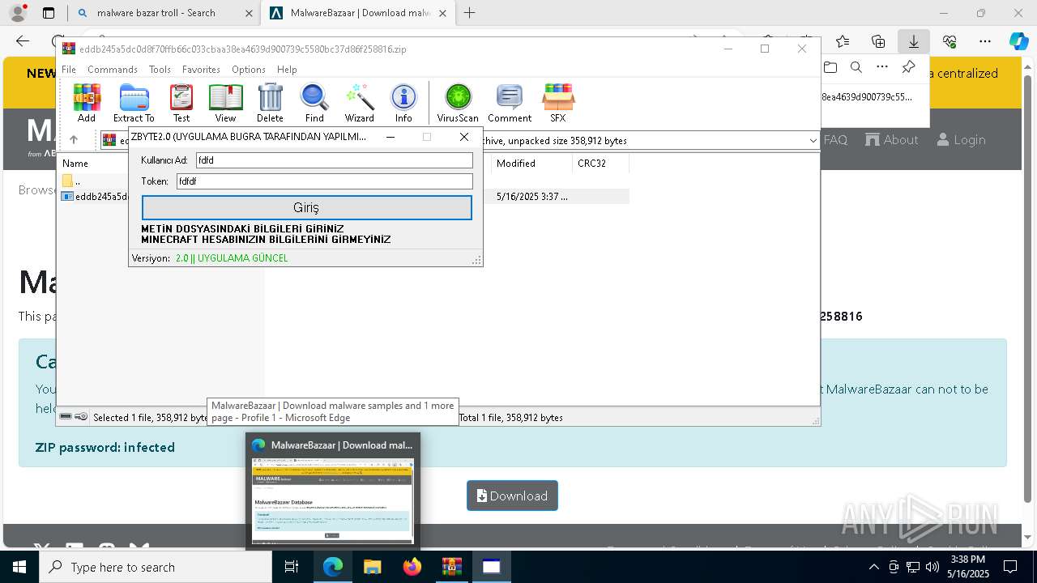The height and width of the screenshot is (583, 1037).
Task: Open the View tool in WinRAR
Action: 225,103
